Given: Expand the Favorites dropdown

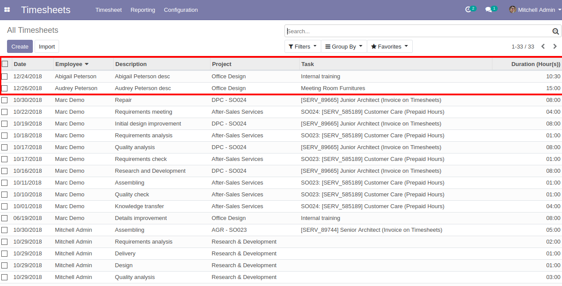Looking at the screenshot, I should (390, 46).
